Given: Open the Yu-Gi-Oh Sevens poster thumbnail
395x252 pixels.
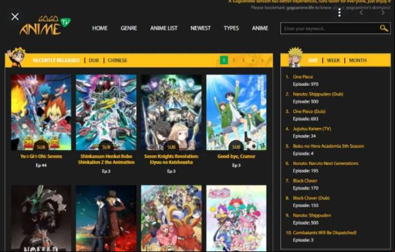Looking at the screenshot, I should 41,112.
